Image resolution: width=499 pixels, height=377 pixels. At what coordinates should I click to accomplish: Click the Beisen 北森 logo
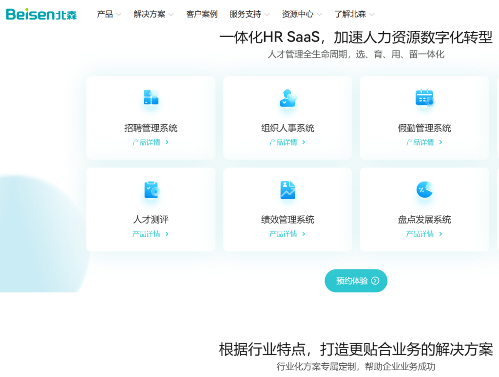[41, 14]
